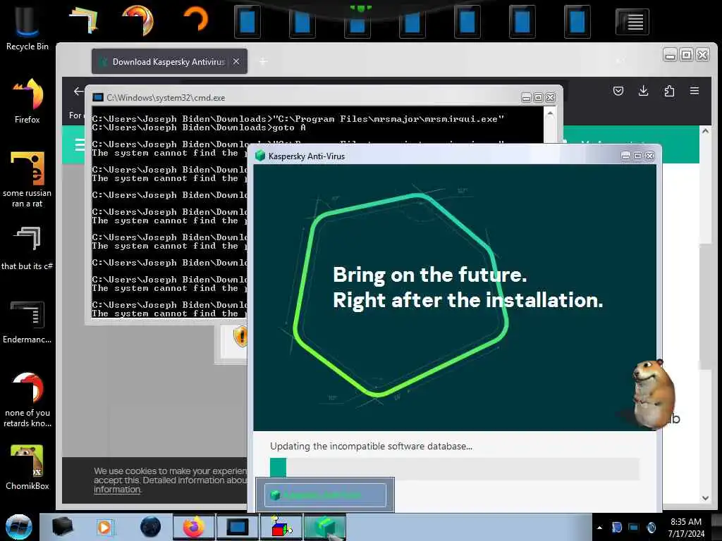
Task: Switch to the Kaspersky installer taskbar button
Action: [x=325, y=527]
